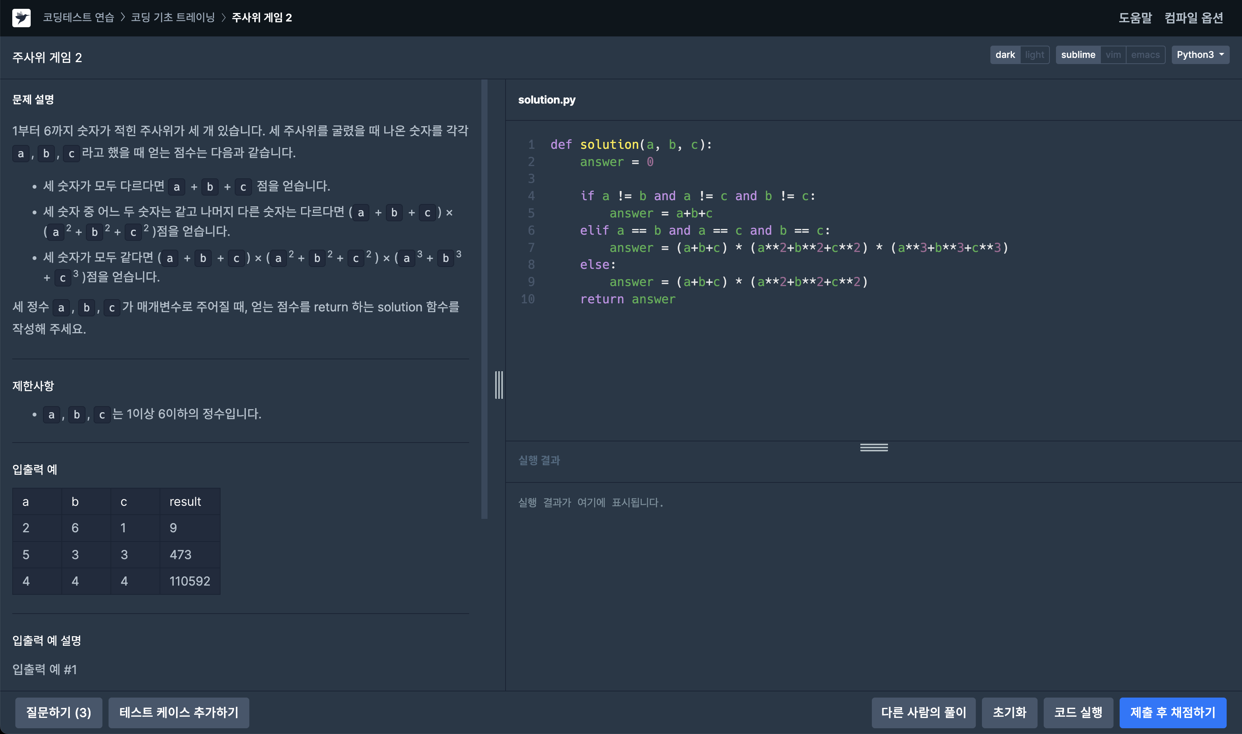1242x734 pixels.
Task: Reset code with the 초기화 button
Action: coord(1009,712)
